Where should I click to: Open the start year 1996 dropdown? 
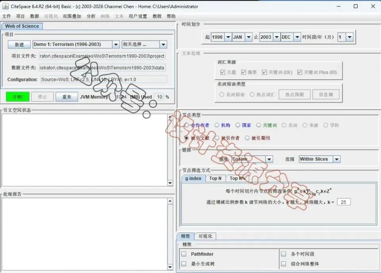tap(228, 37)
